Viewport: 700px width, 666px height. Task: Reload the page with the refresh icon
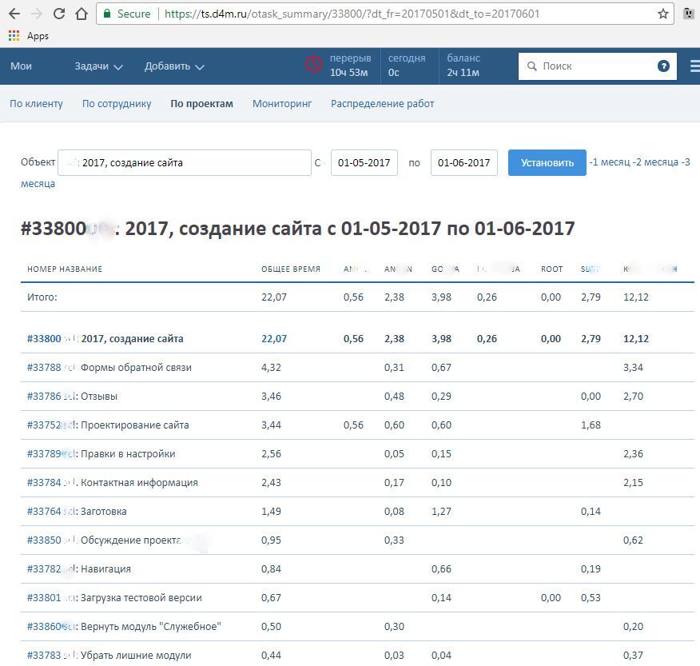point(59,14)
